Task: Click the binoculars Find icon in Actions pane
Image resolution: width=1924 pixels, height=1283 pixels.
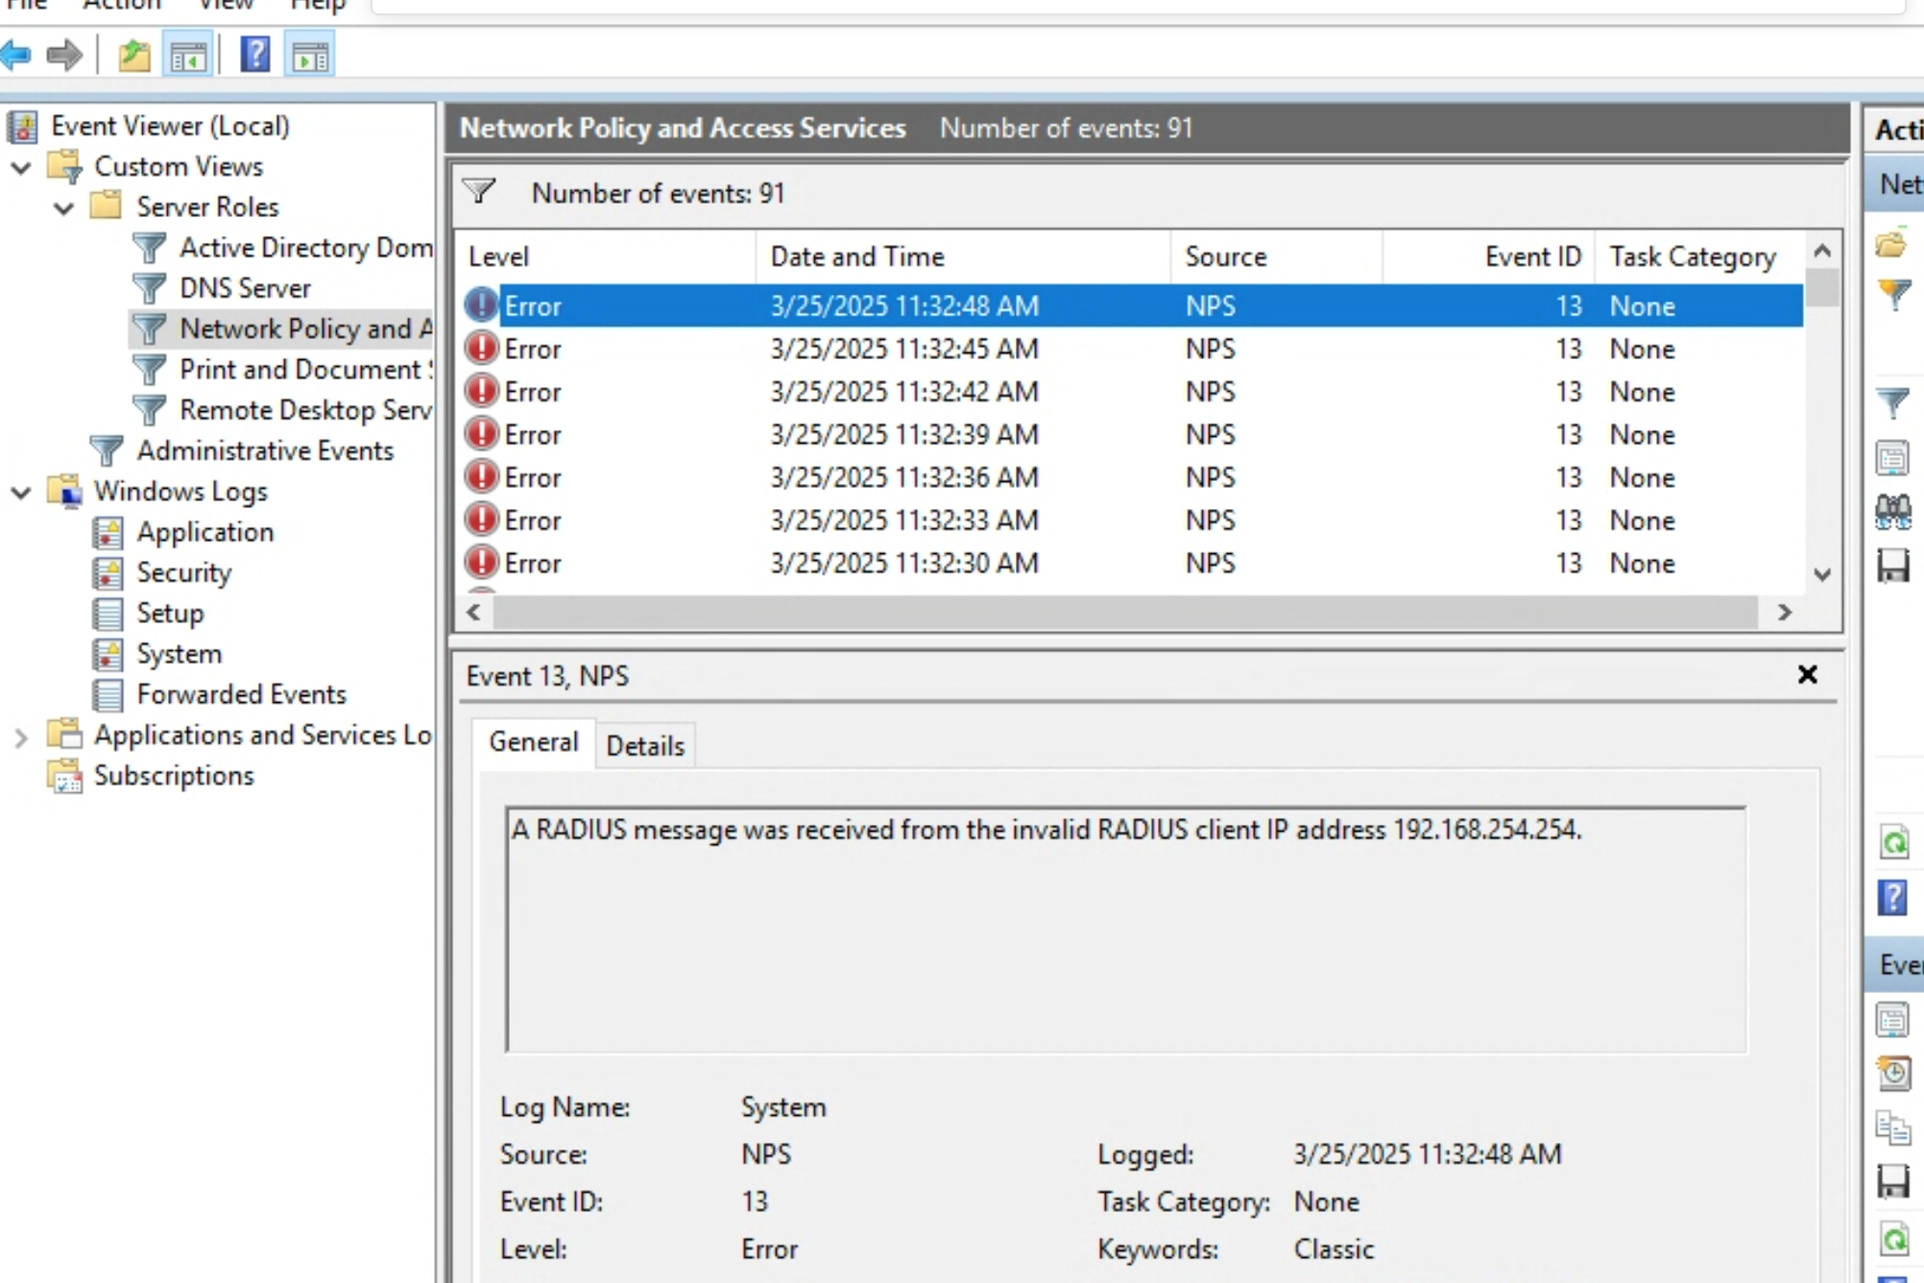Action: click(x=1892, y=512)
